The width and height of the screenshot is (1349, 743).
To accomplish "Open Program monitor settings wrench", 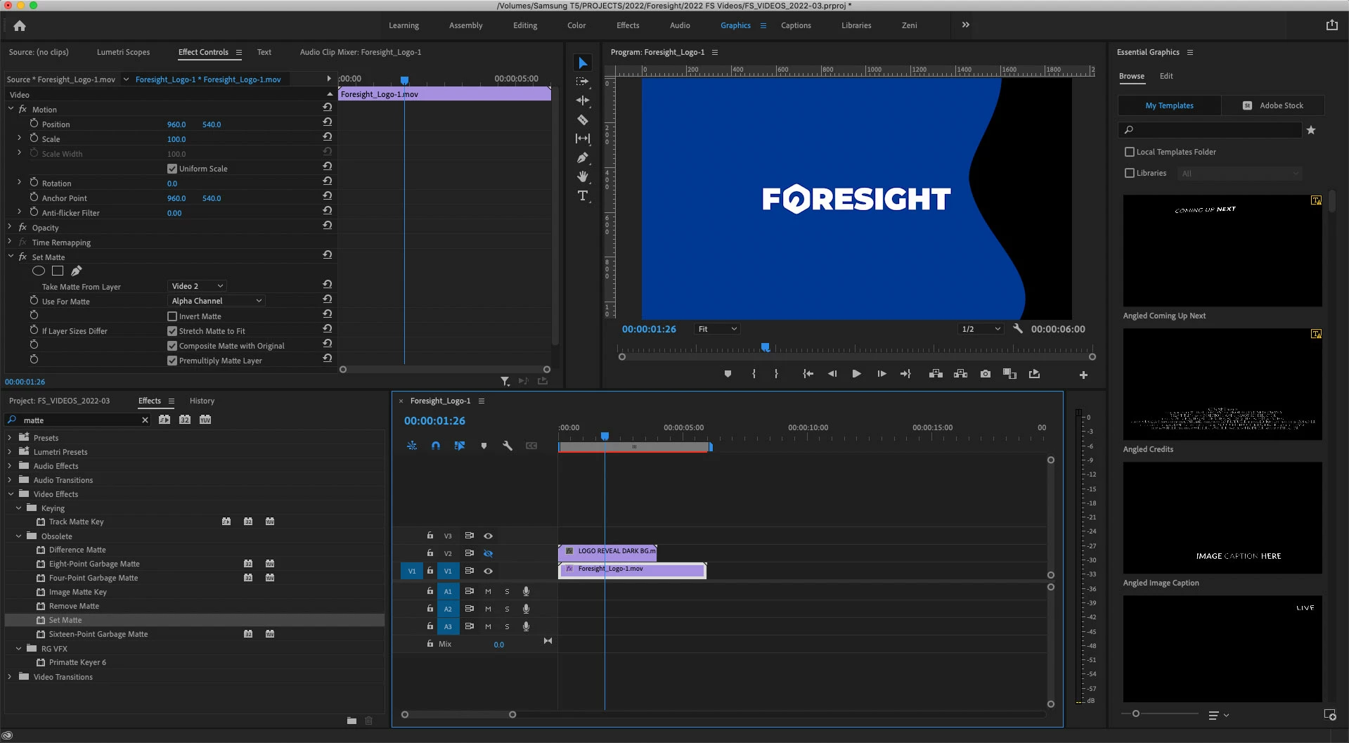I will [1017, 329].
